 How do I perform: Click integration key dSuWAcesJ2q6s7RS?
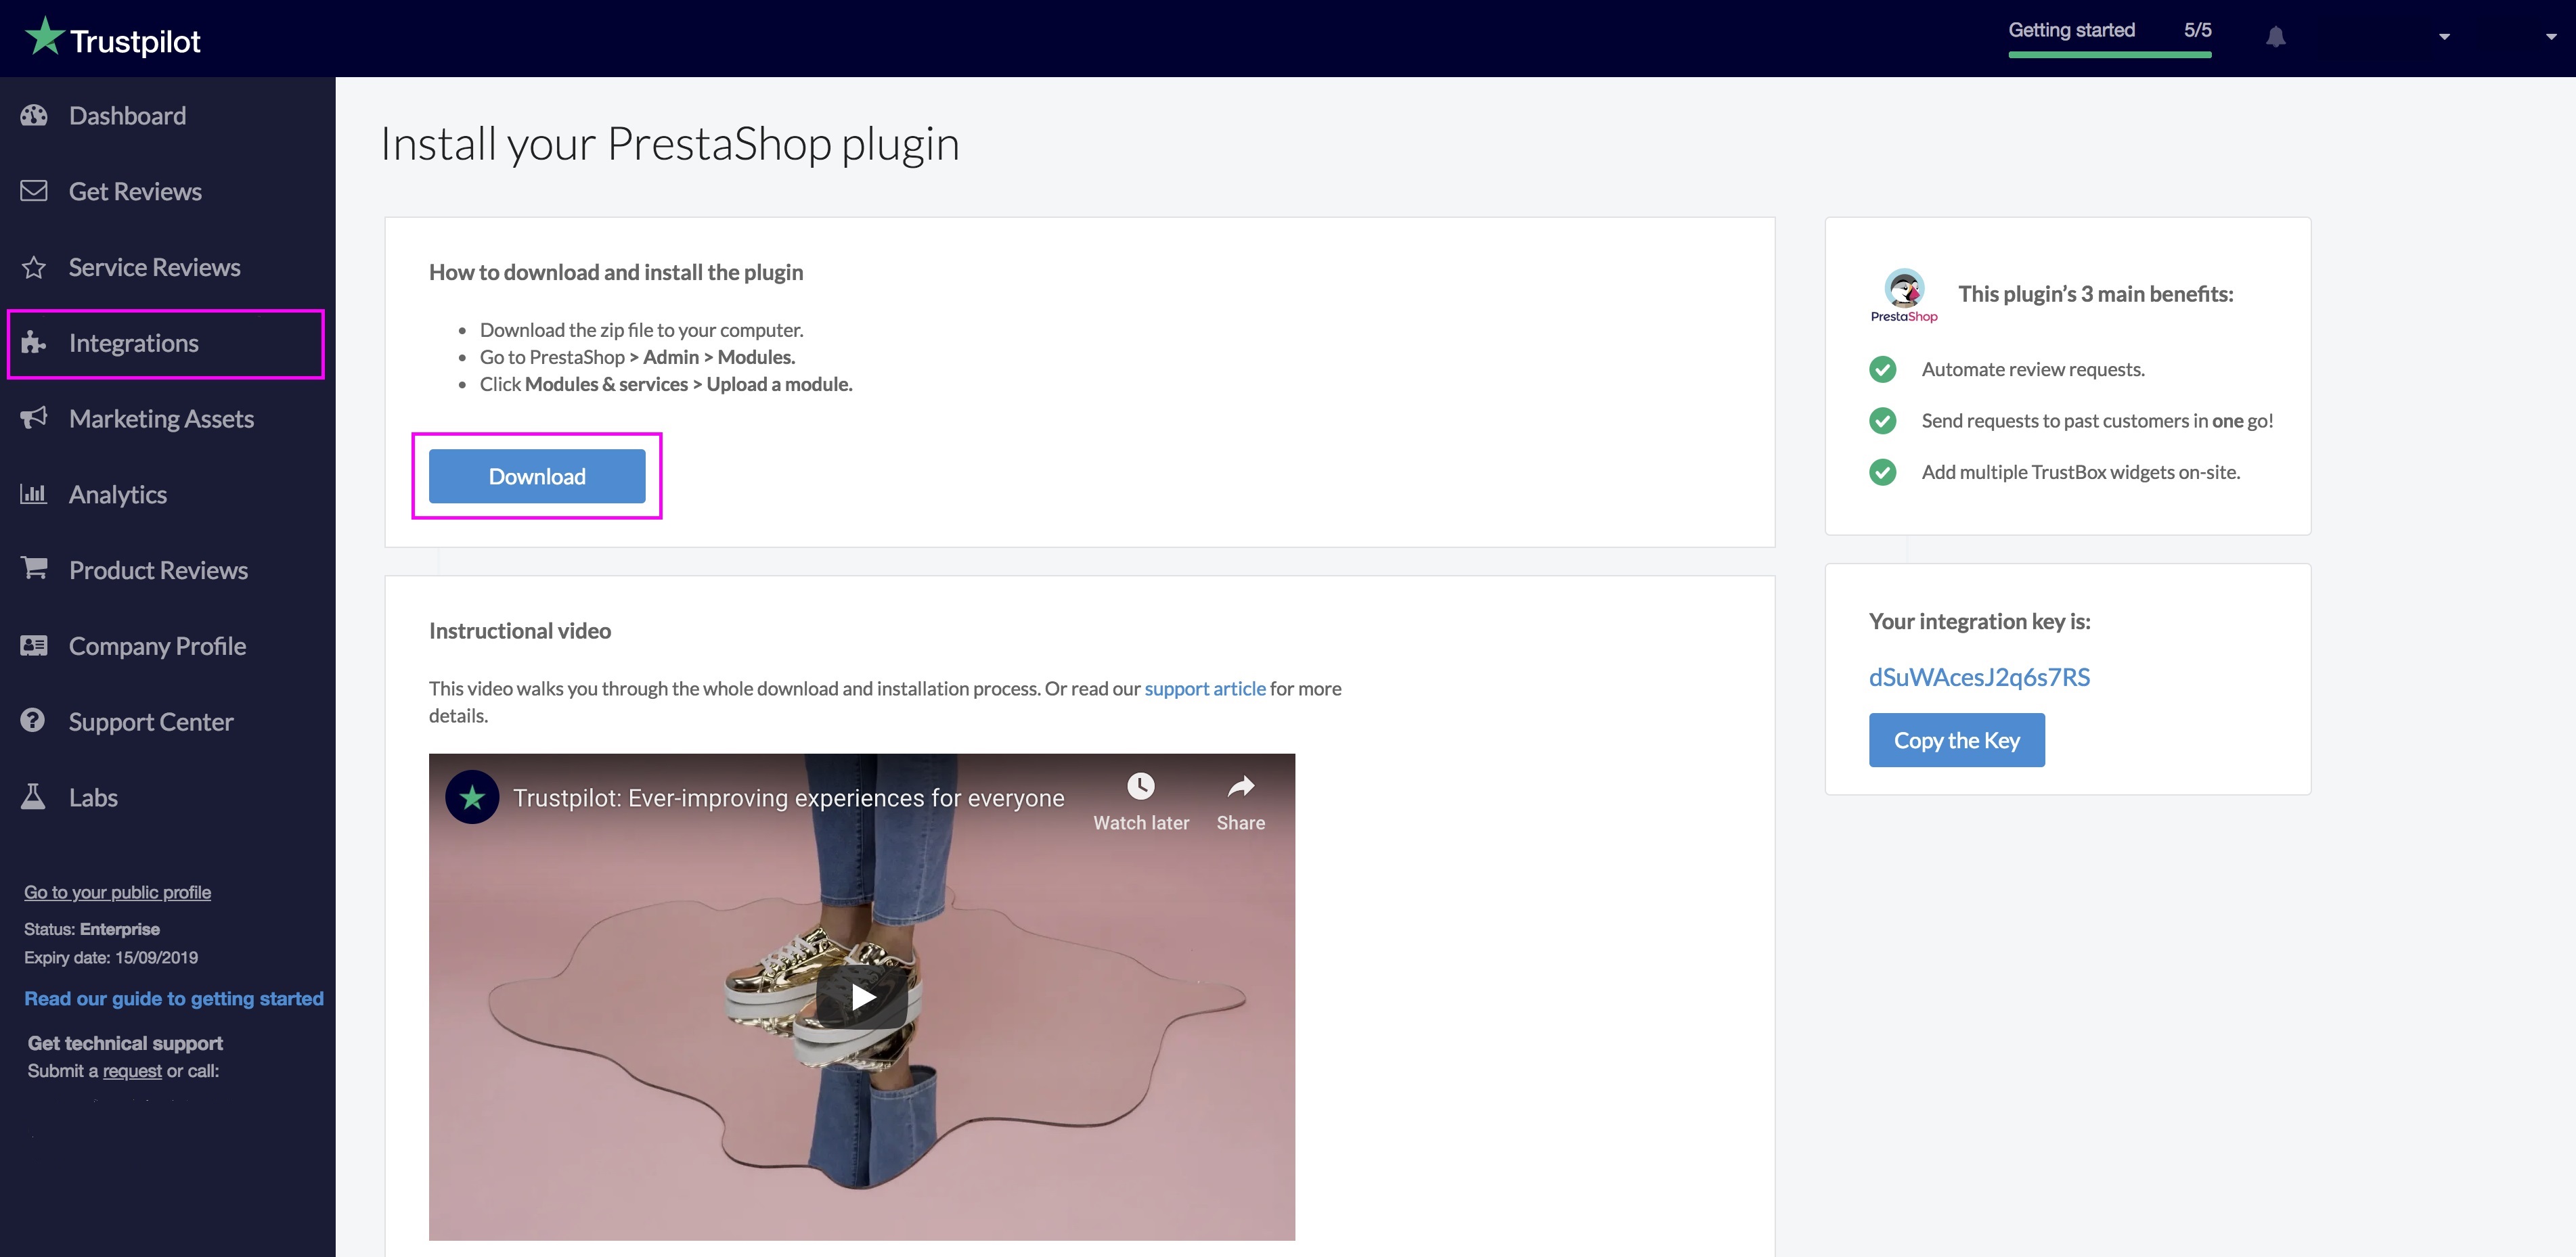coord(1979,677)
